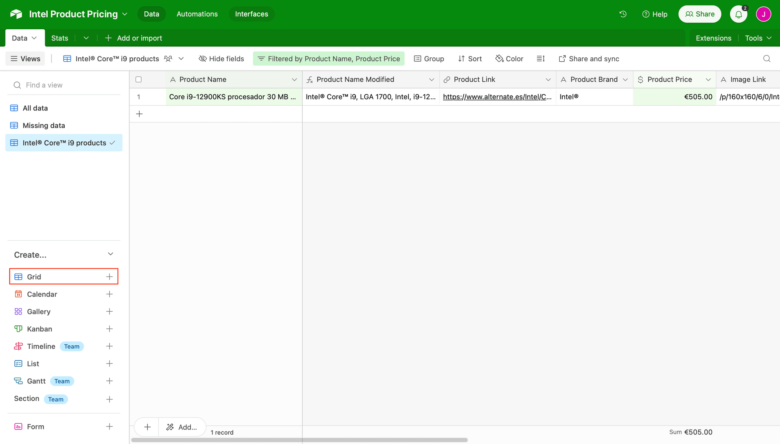Click the Share button
The image size is (780, 444).
pyautogui.click(x=700, y=14)
